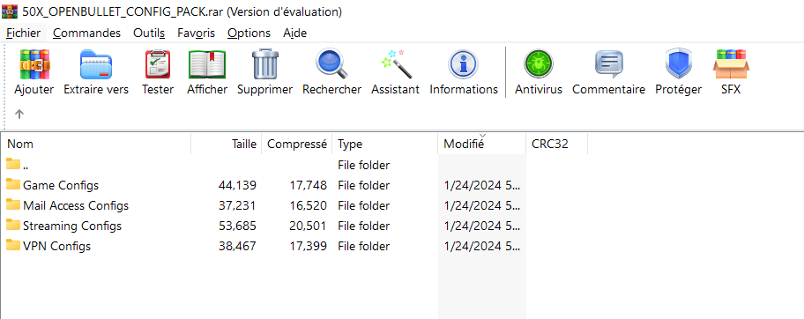This screenshot has width=804, height=319.
Task: Open the Commentaire tool
Action: point(608,64)
